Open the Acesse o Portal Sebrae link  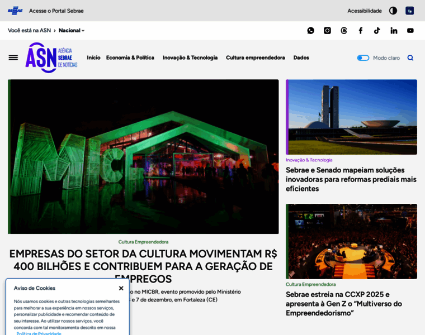(x=56, y=11)
